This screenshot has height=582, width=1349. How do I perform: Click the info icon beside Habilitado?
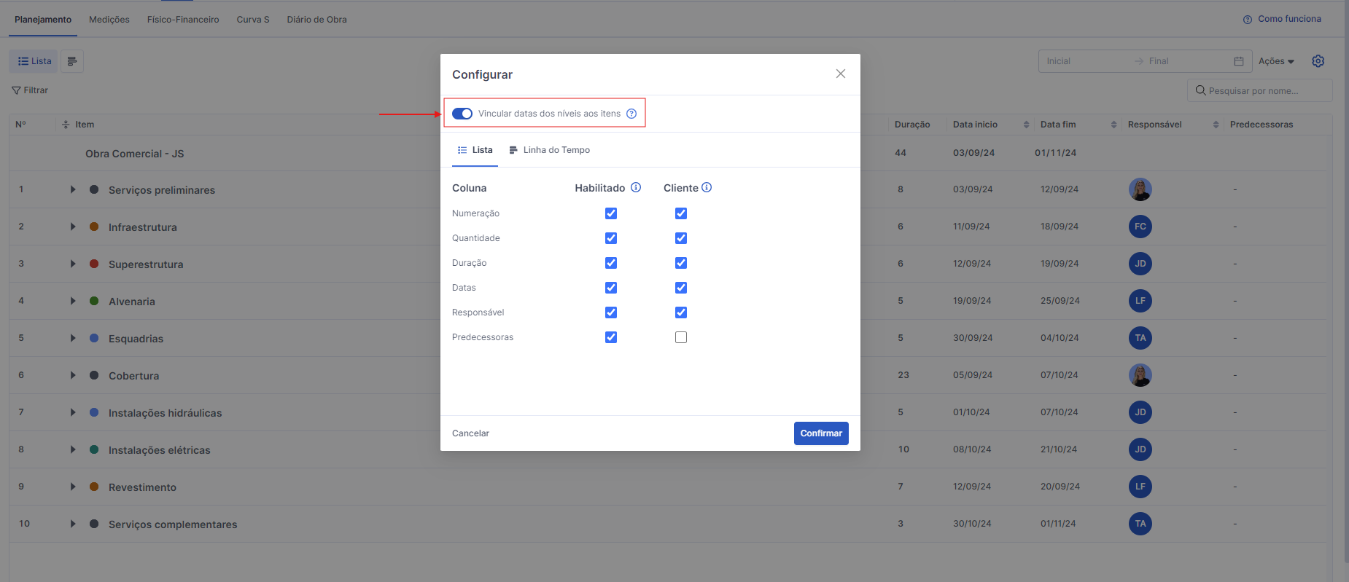coord(636,187)
